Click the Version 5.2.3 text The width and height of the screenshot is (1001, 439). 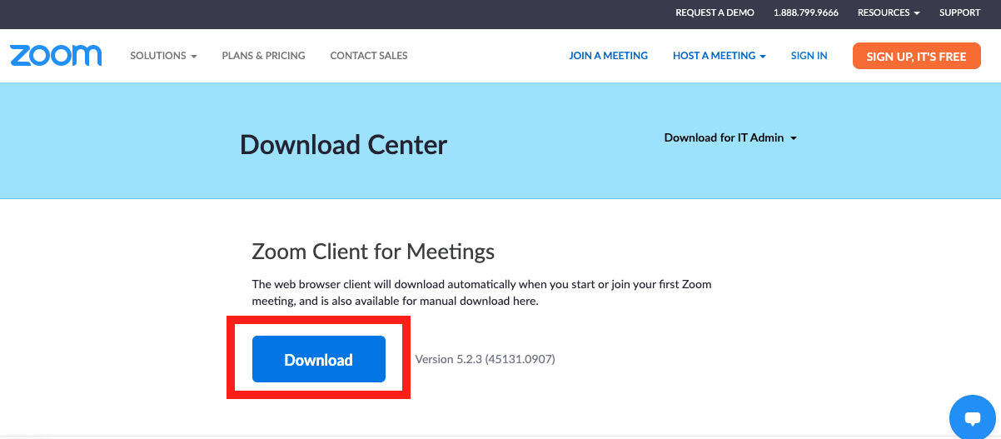485,359
